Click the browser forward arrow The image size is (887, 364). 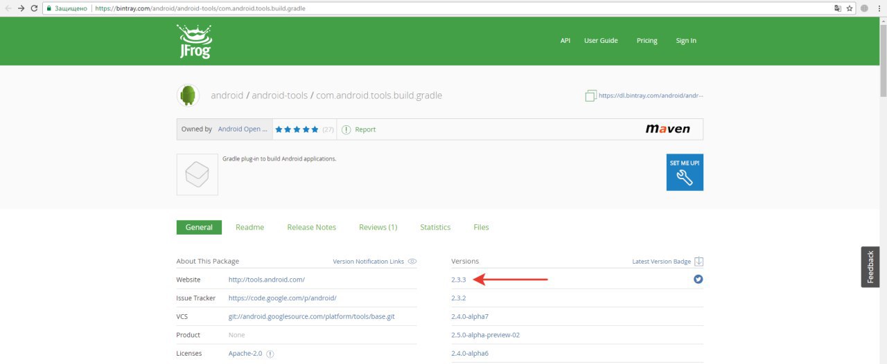[21, 8]
